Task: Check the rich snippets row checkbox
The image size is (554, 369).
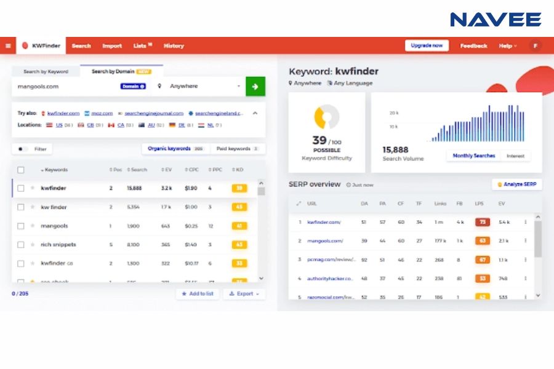Action: point(21,244)
